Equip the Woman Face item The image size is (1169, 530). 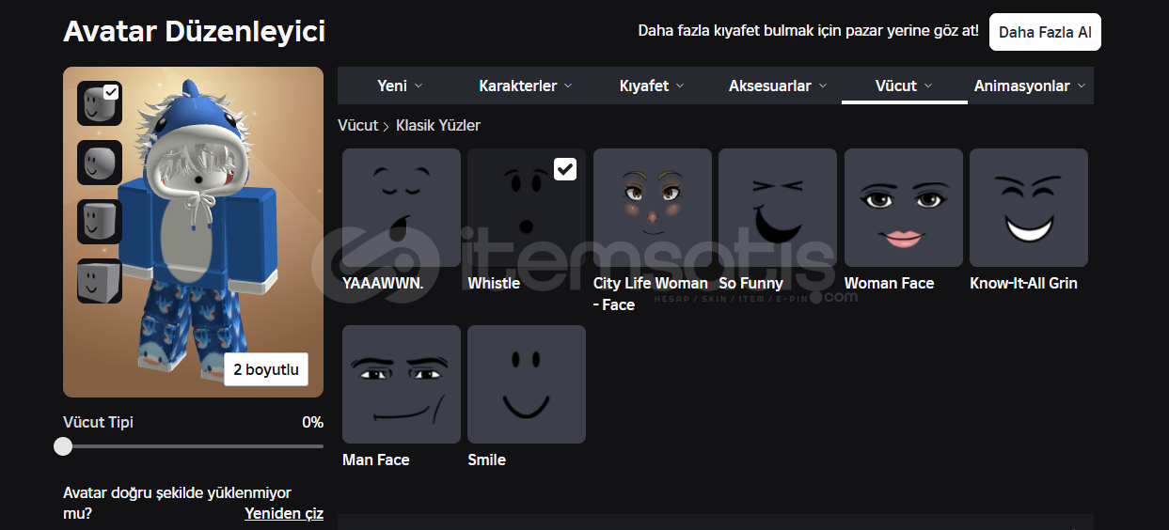(904, 208)
